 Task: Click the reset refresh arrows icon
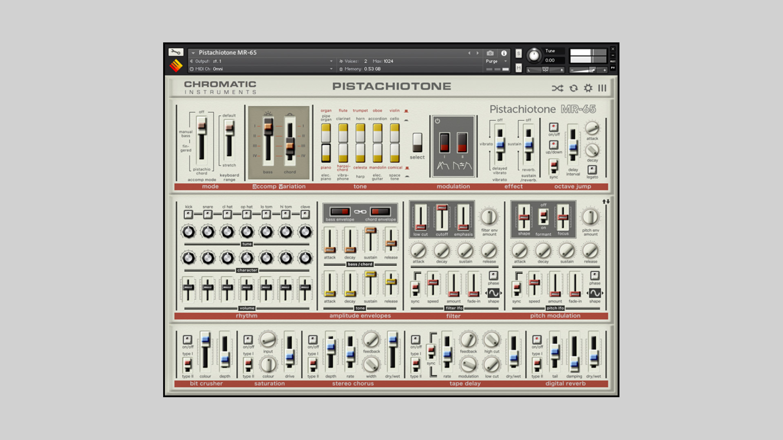573,88
